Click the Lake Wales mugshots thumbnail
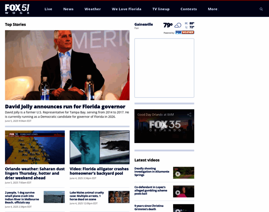269x212 pixels. click(x=119, y=197)
